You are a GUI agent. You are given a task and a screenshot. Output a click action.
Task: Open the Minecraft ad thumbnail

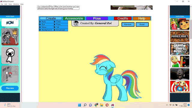coord(180,37)
